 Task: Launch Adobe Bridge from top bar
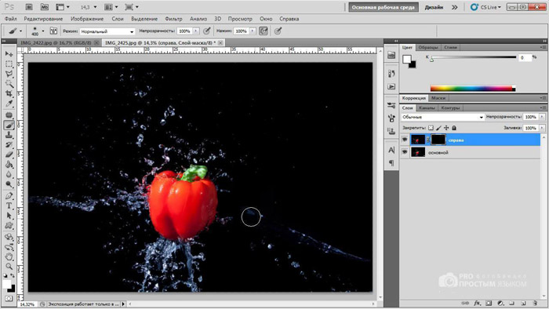coord(29,7)
